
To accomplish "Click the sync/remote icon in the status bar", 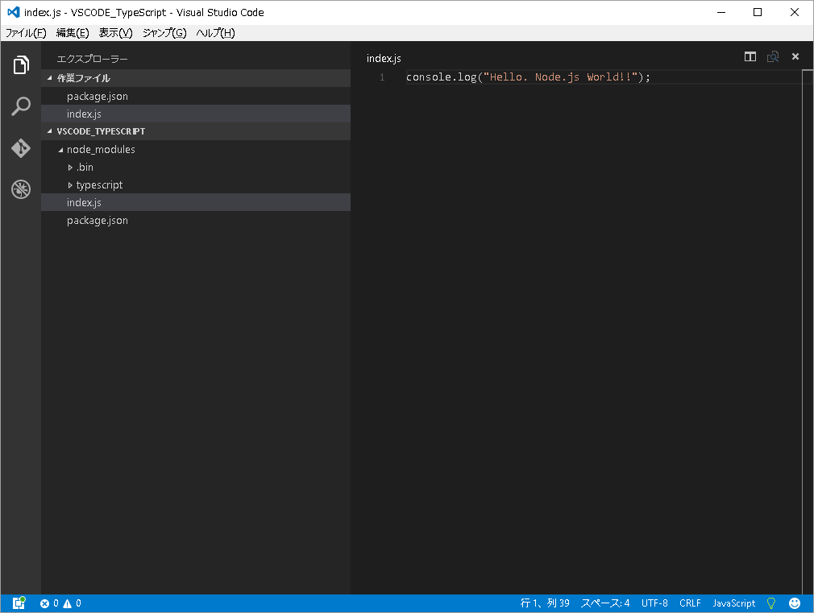I will coord(19,603).
